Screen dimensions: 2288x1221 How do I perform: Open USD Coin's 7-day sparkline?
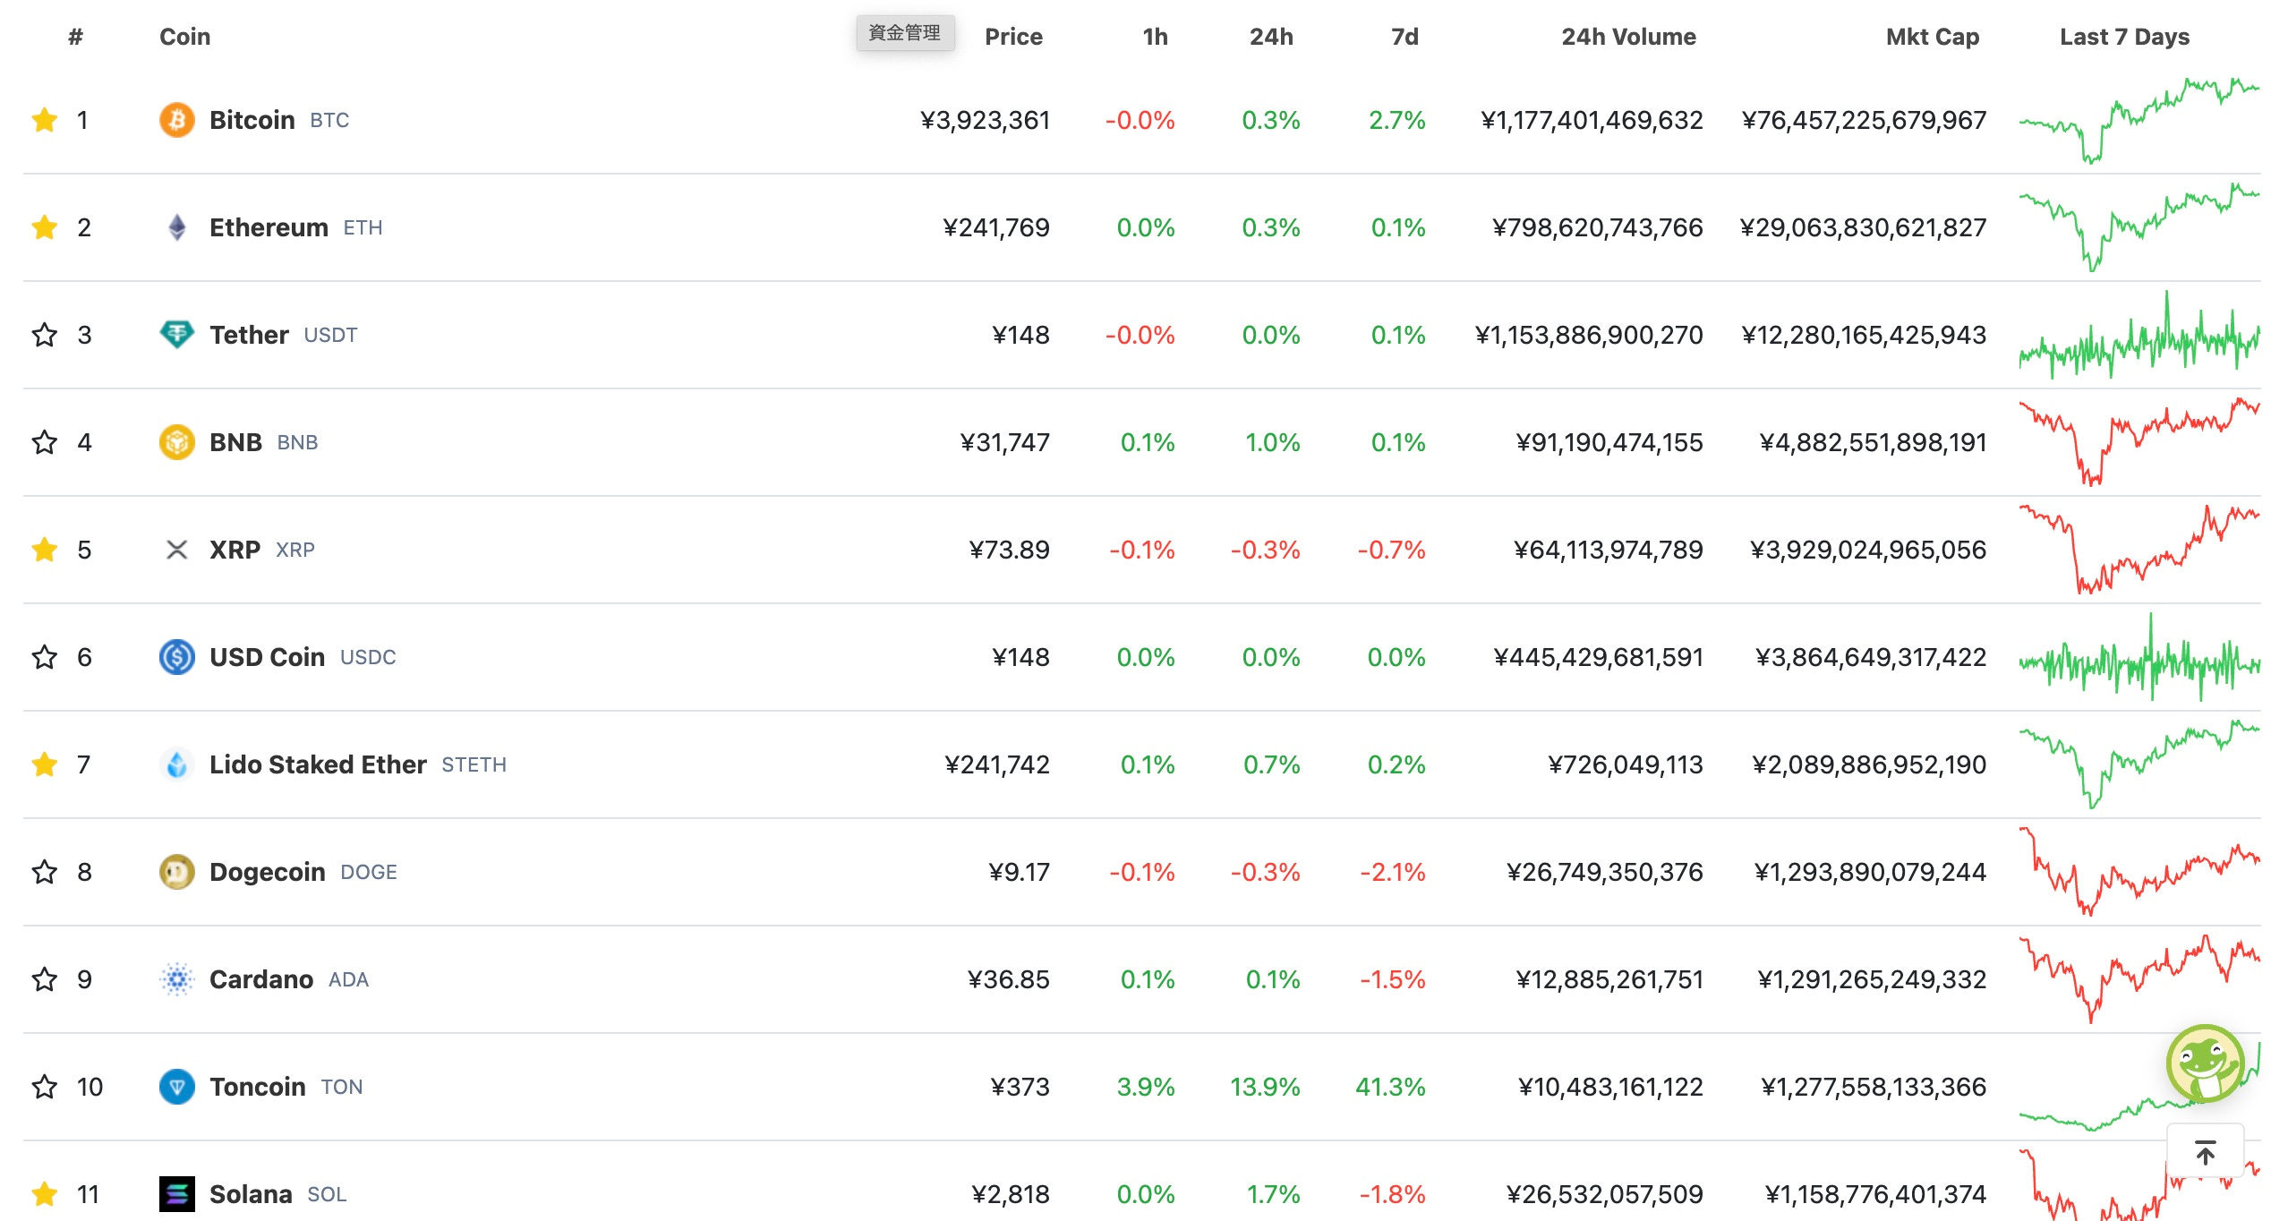(2139, 657)
